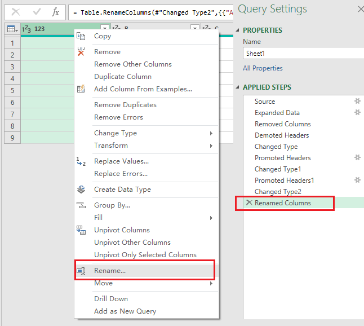The height and width of the screenshot is (326, 364).
Task: Expand the Move submenu arrow
Action: point(211,284)
